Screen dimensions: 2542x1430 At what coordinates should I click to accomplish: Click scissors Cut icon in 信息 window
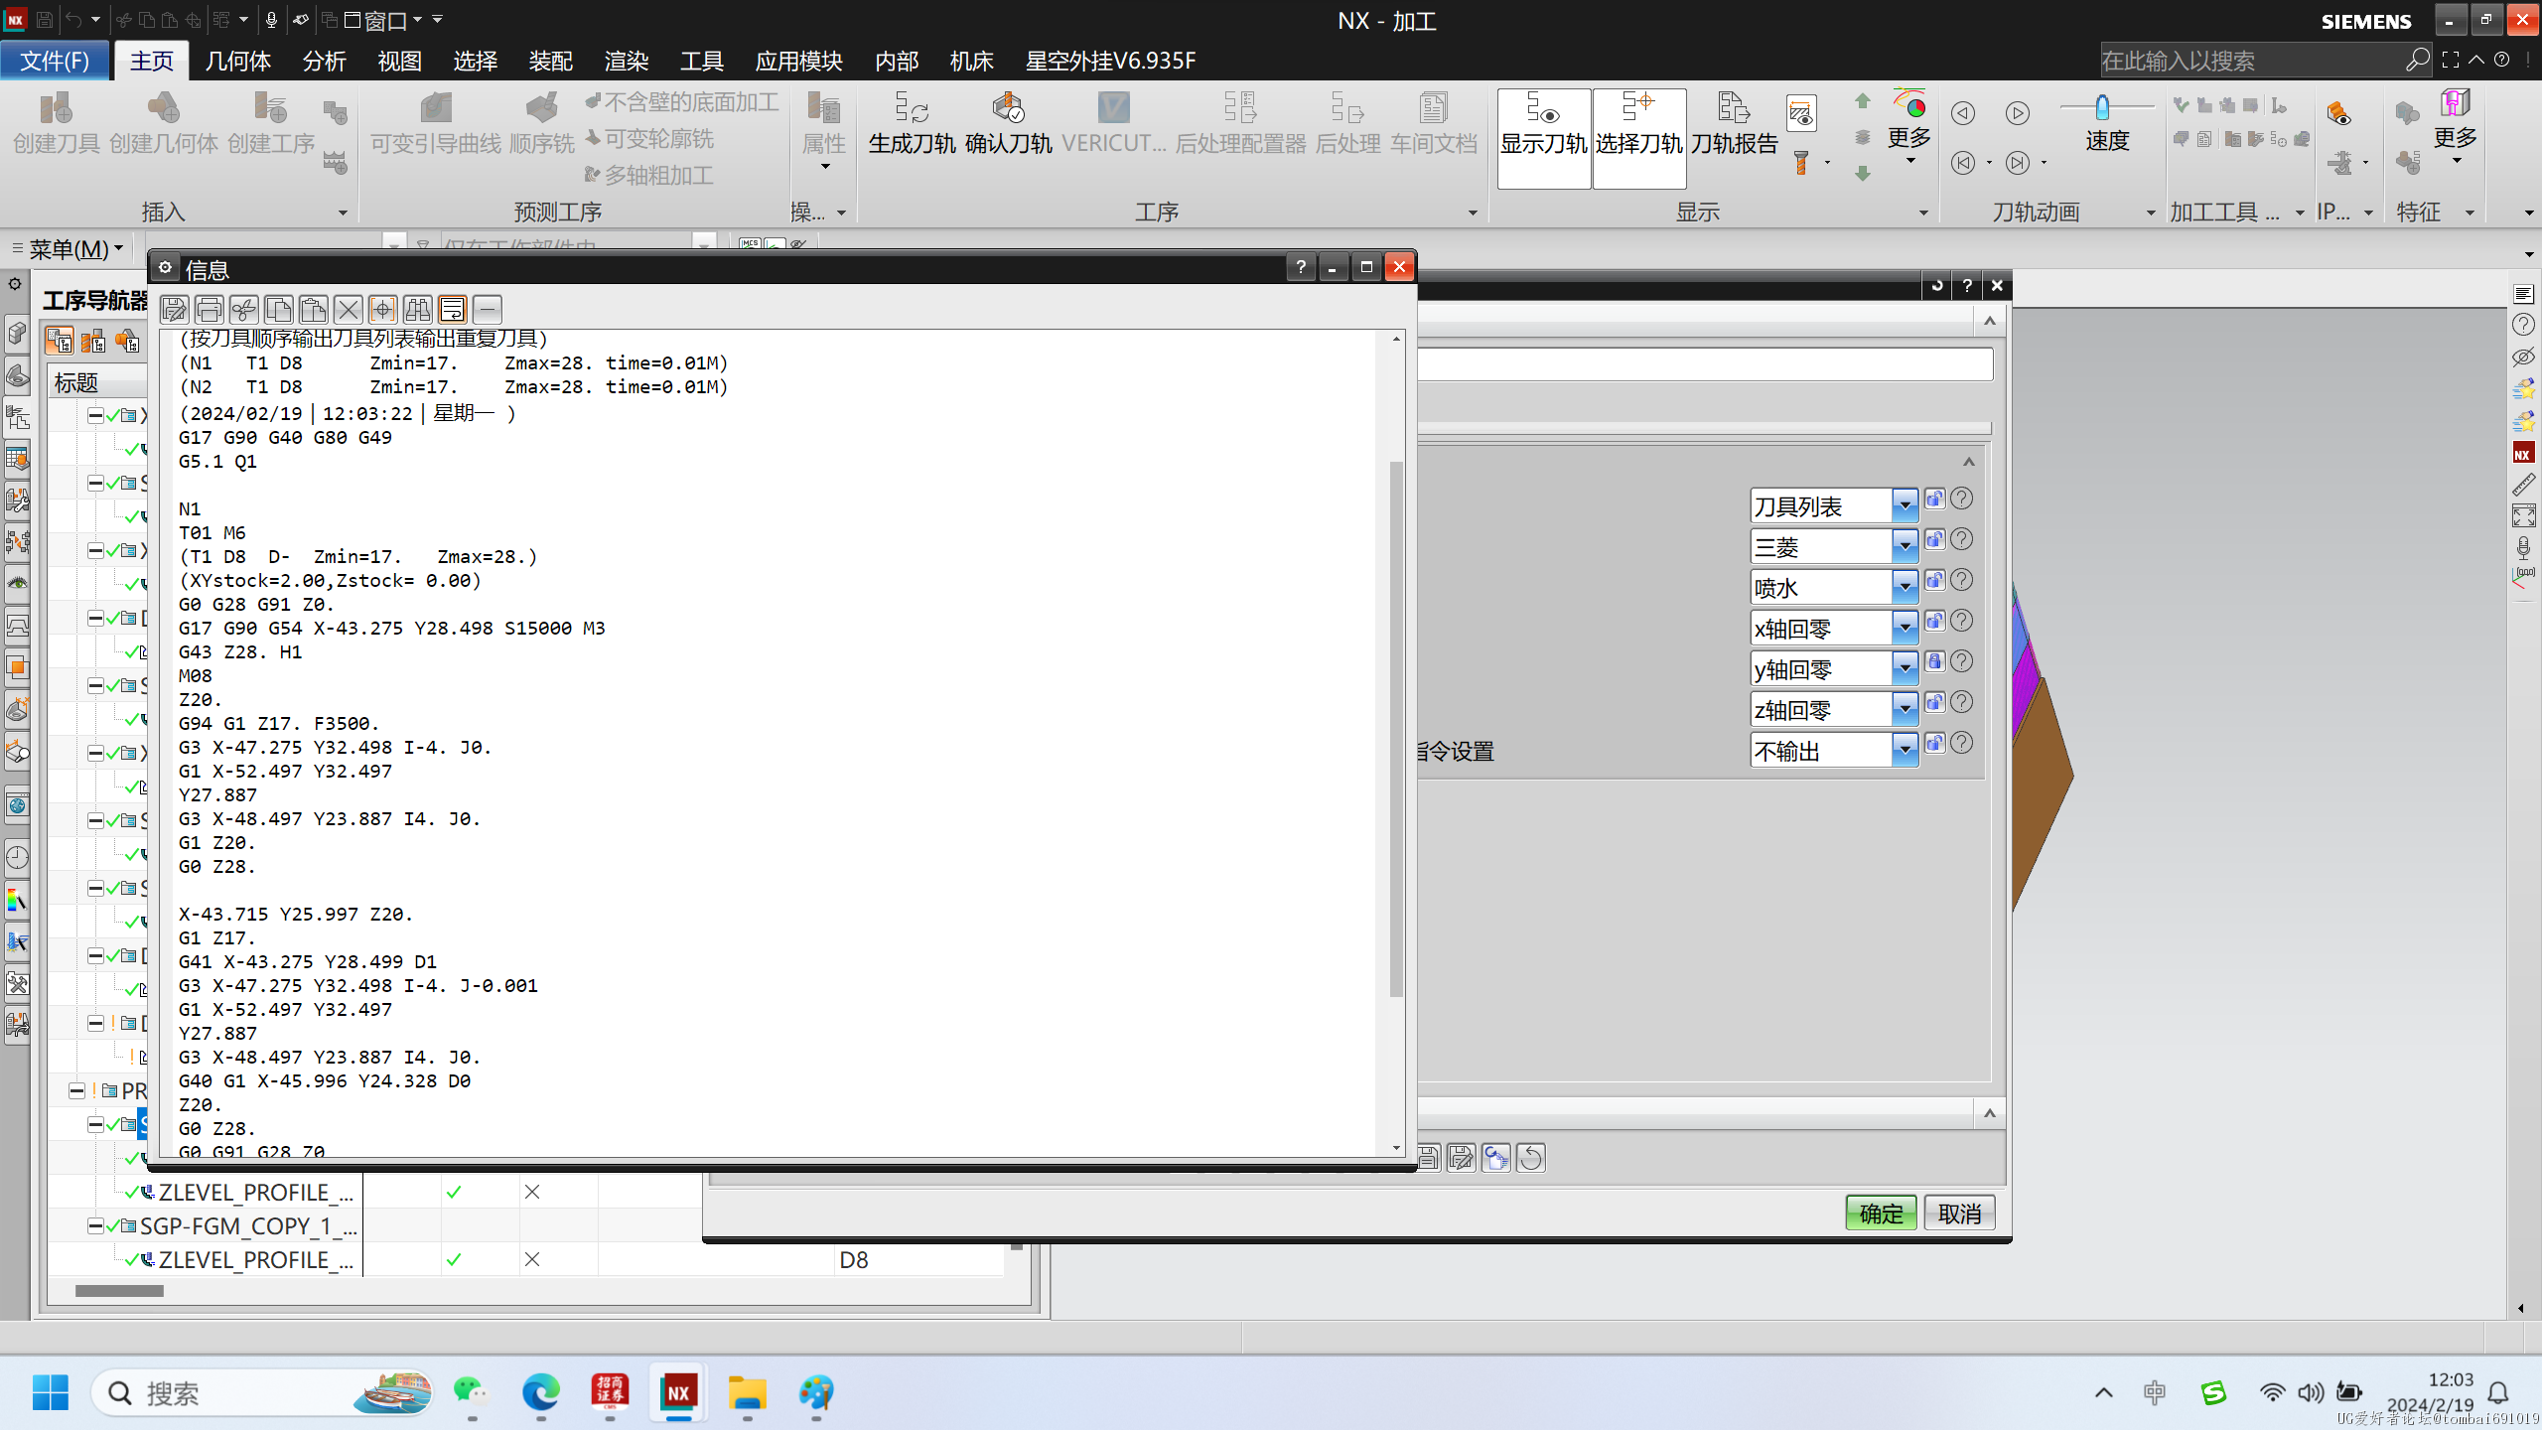(243, 309)
